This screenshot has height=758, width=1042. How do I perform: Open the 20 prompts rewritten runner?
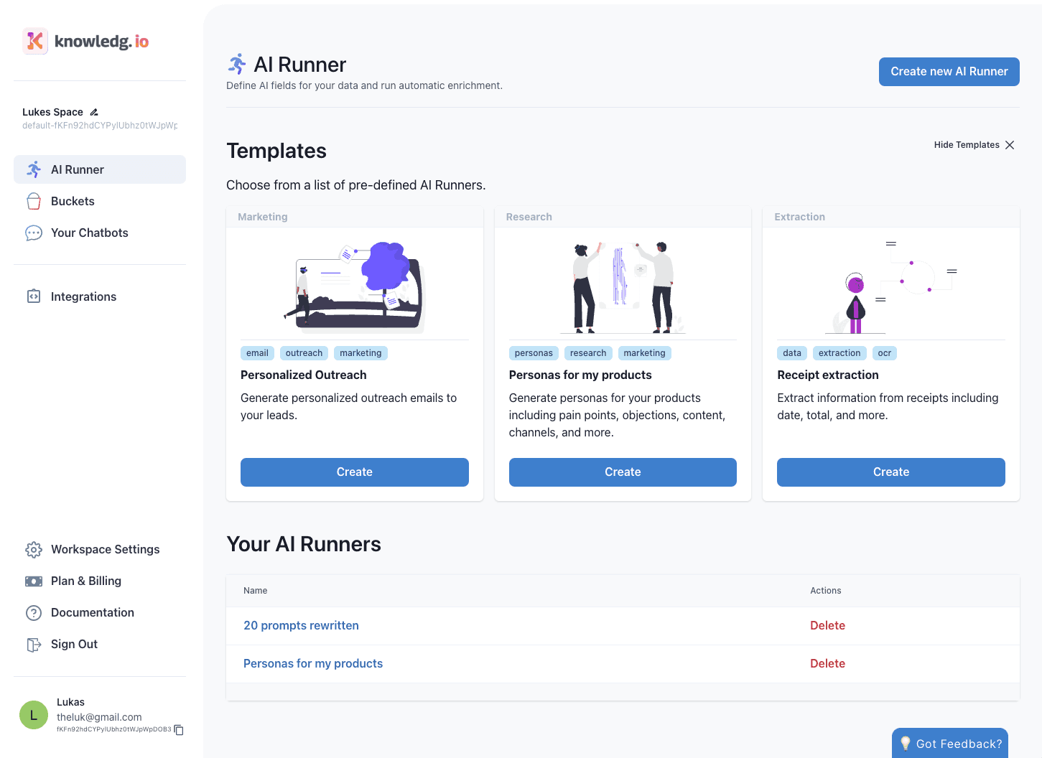tap(301, 625)
